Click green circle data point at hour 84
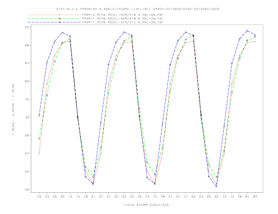This screenshot has width=278, height=214. coord(255,37)
